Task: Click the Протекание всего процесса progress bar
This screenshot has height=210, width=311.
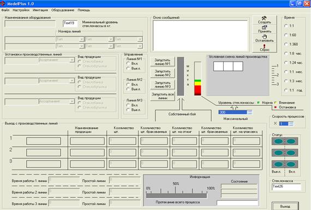Action: (176, 196)
